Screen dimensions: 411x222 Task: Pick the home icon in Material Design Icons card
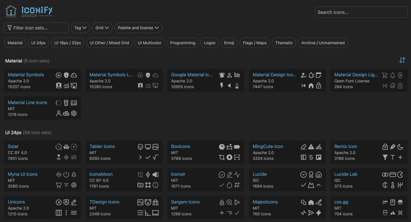pos(311,86)
